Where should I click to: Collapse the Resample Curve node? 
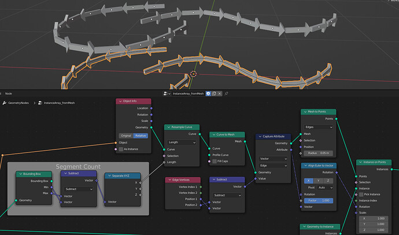tap(169, 127)
